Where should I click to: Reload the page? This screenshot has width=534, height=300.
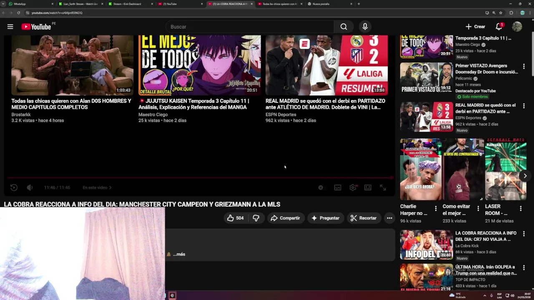coord(18,13)
